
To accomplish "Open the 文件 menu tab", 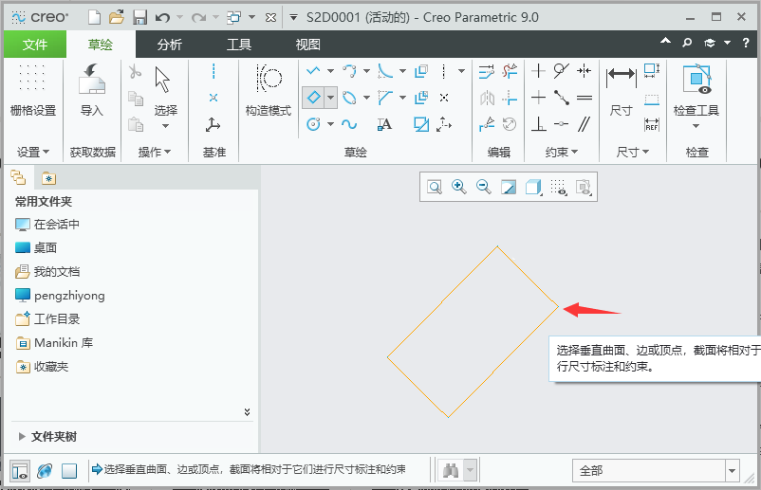I will click(x=35, y=45).
